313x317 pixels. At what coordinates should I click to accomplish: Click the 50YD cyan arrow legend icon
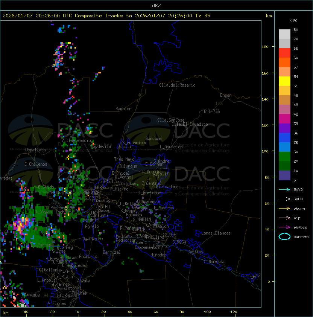point(284,190)
